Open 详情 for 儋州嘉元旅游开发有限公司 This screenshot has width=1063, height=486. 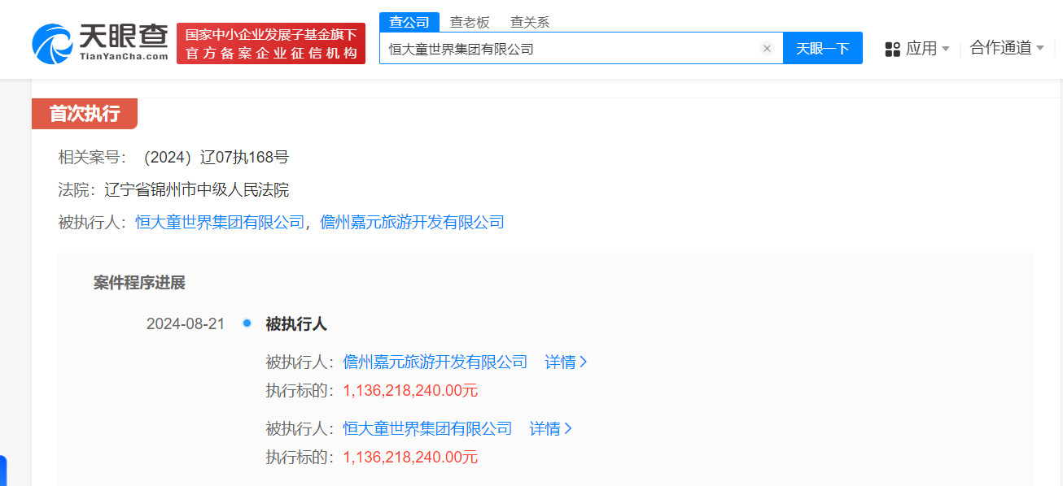point(566,362)
